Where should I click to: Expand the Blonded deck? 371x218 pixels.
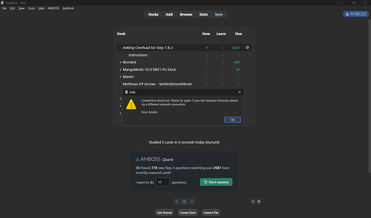[120, 62]
